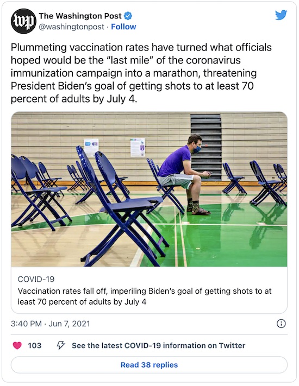Open the 3:40 PM Jun 7, 2021 timestamp
The image size is (299, 386).
pyautogui.click(x=51, y=324)
